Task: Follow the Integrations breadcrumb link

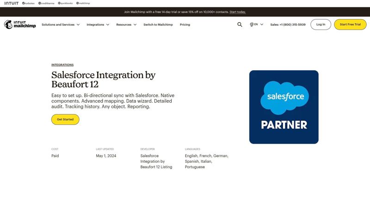Action: click(x=62, y=65)
